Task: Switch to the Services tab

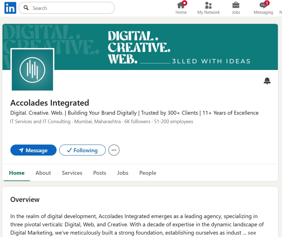Action: tap(72, 173)
